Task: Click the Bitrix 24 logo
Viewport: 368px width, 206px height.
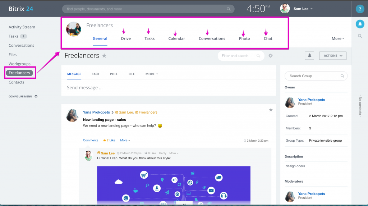Action: click(x=20, y=9)
